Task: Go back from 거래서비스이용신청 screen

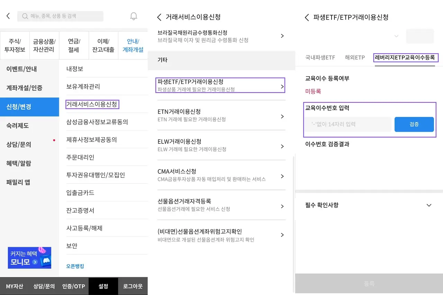Action: point(159,17)
